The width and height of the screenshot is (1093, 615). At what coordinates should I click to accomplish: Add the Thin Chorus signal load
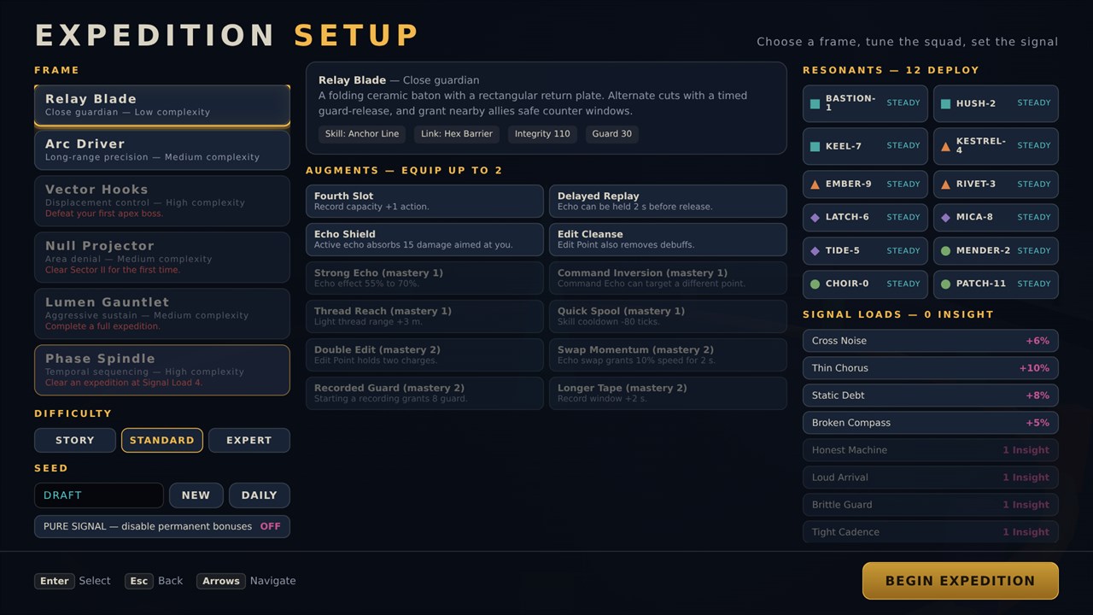pos(930,368)
